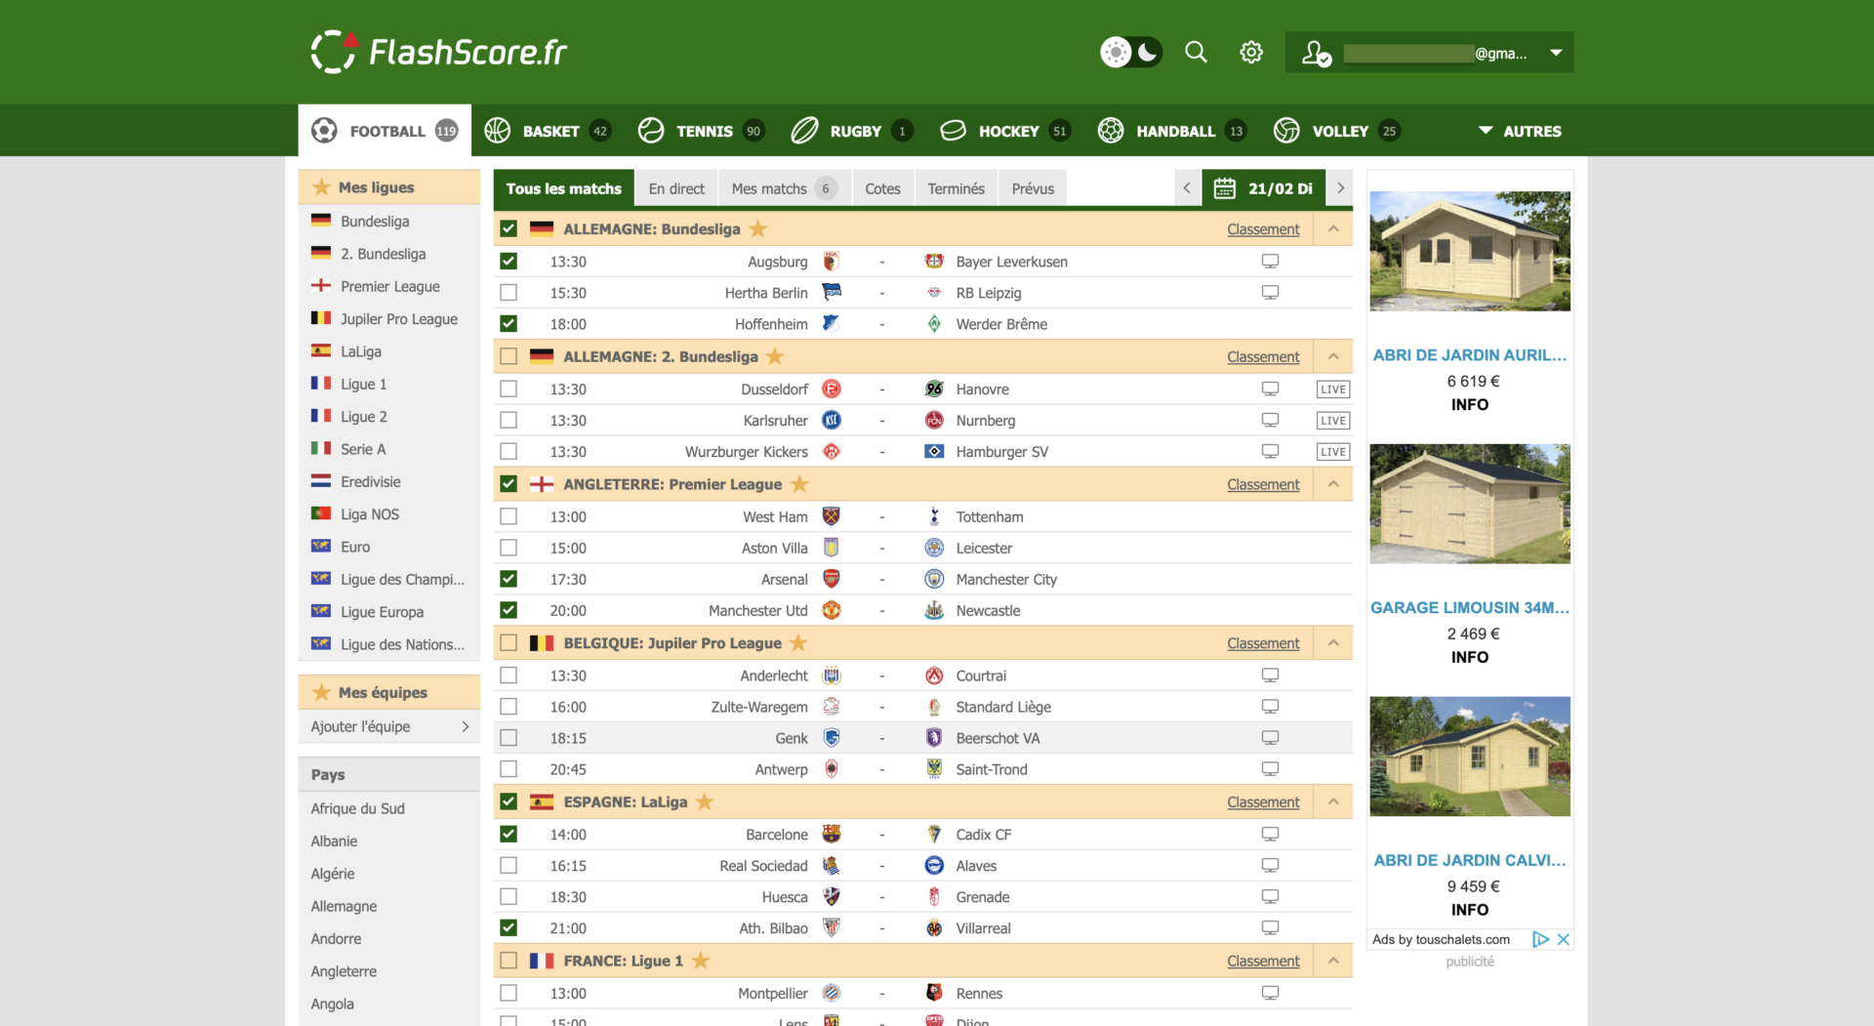The height and width of the screenshot is (1026, 1874).
Task: Select Allemagne in the Pays list
Action: (x=344, y=906)
